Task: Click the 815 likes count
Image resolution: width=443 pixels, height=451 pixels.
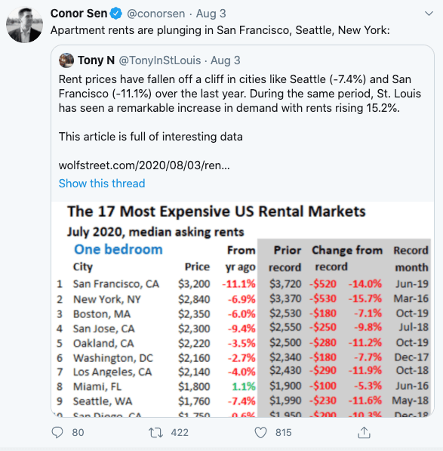Action: coord(283,433)
